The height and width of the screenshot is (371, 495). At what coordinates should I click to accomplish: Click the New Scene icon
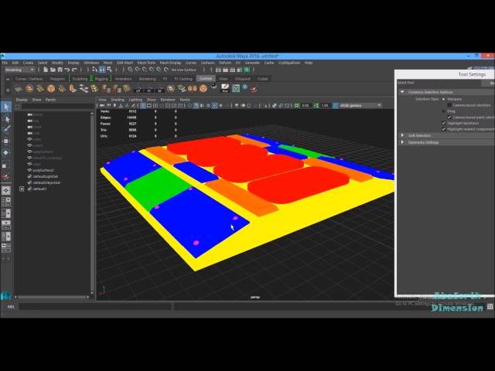click(x=46, y=70)
